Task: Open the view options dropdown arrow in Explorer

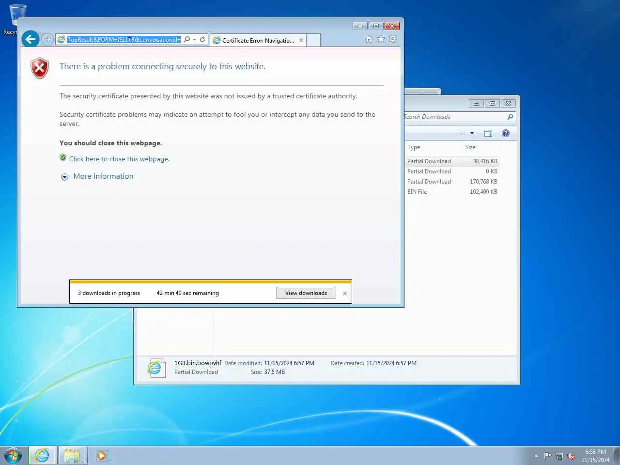Action: click(x=472, y=133)
